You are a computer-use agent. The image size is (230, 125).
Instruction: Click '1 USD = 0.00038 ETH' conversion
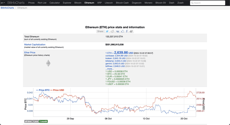tap(116, 71)
